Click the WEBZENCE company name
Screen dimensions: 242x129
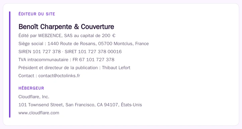click(x=50, y=35)
